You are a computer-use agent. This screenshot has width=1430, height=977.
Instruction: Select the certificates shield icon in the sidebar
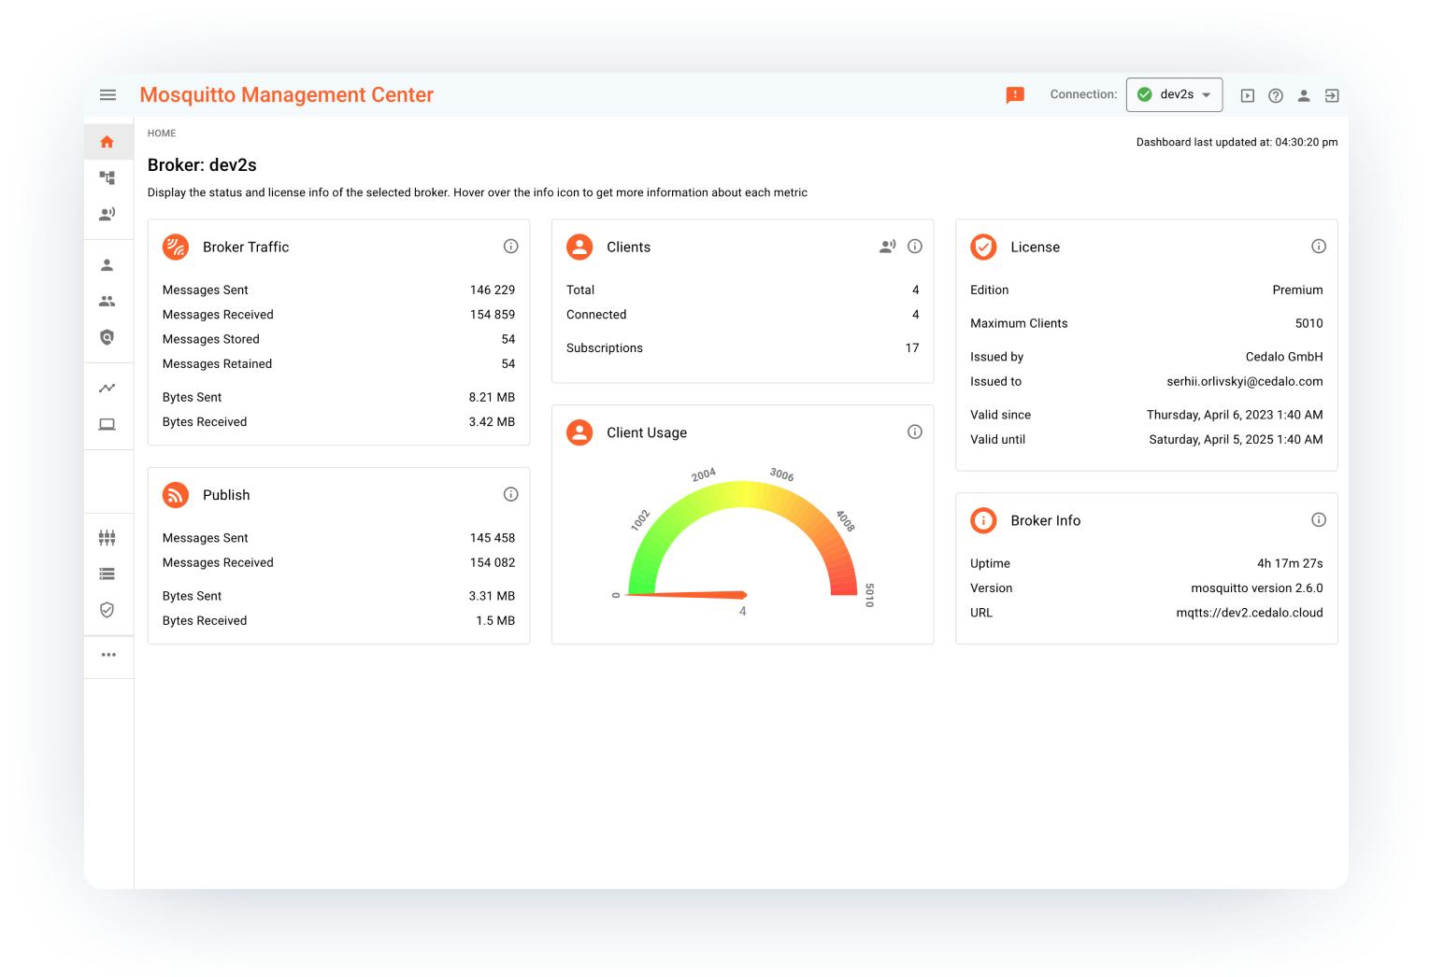coord(107,609)
